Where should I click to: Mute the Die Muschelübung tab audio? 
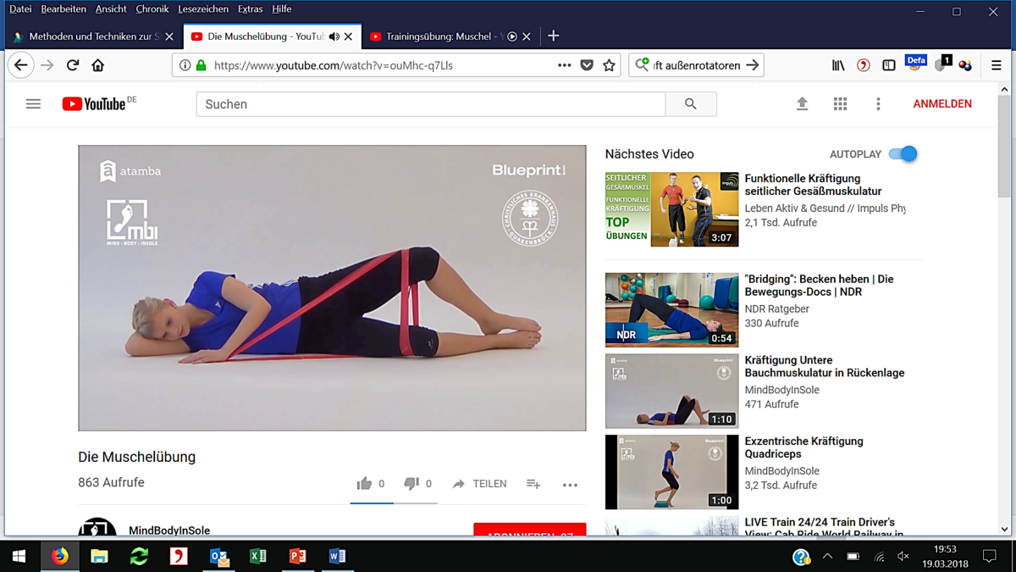334,36
